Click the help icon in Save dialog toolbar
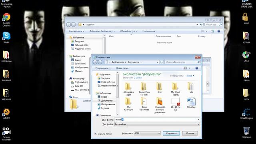Viewport: 256px width, 144px height. [197, 68]
